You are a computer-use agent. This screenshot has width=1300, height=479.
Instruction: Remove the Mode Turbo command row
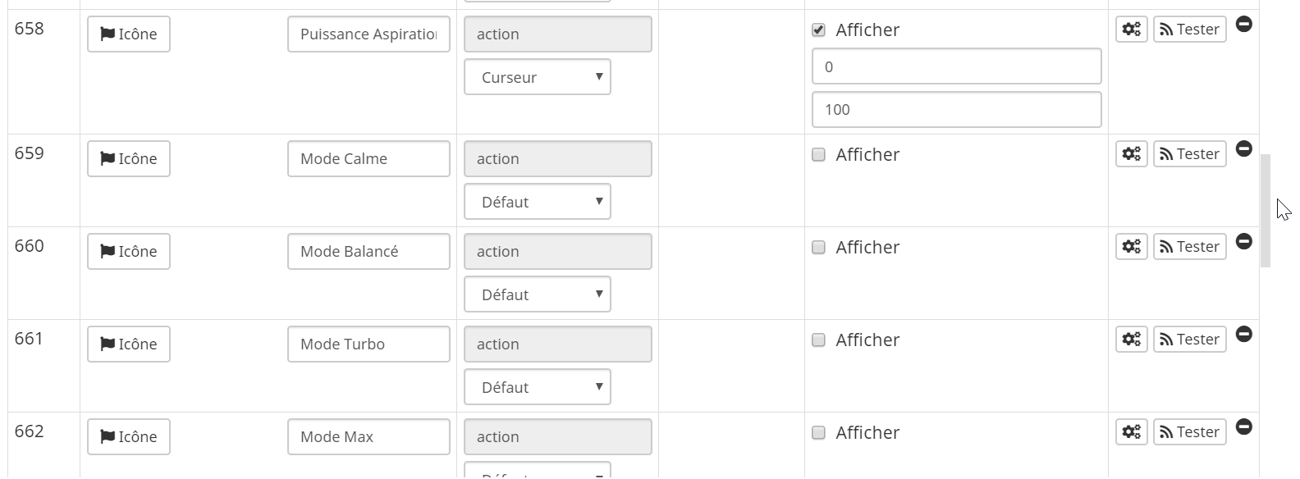pyautogui.click(x=1243, y=334)
